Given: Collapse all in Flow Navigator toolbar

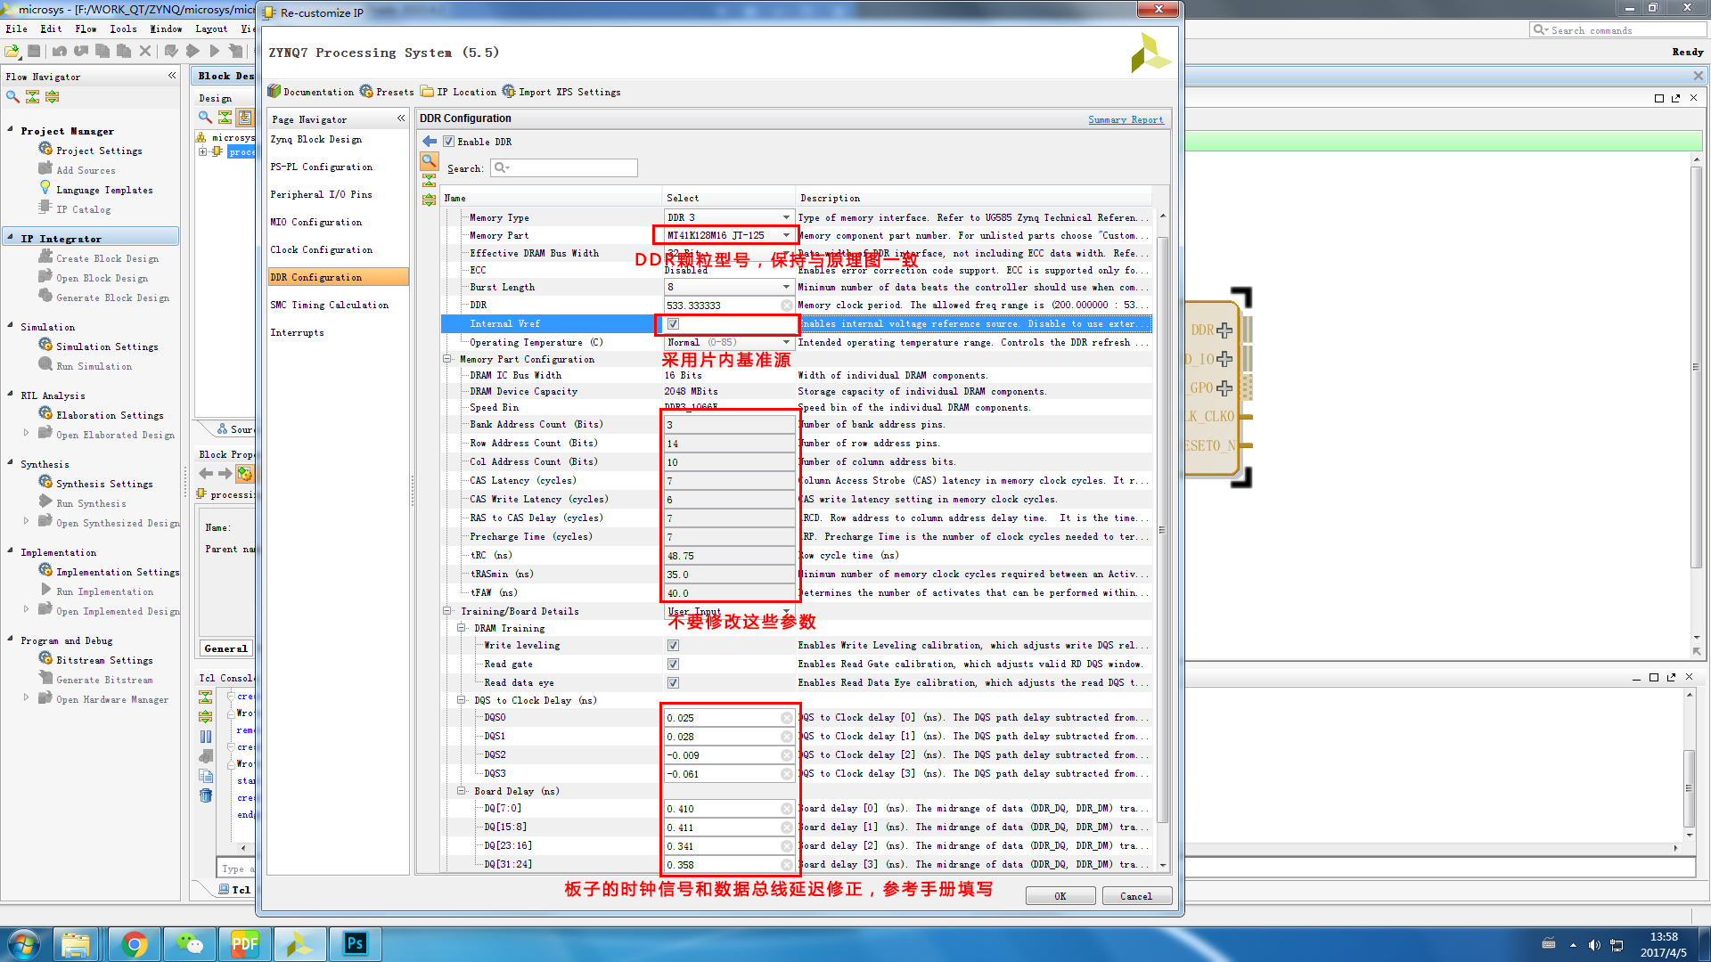Looking at the screenshot, I should pos(32,96).
